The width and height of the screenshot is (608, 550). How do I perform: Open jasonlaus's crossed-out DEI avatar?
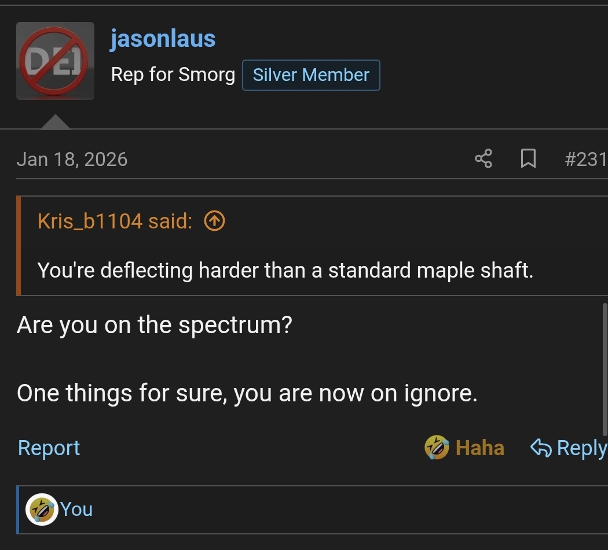pyautogui.click(x=55, y=61)
